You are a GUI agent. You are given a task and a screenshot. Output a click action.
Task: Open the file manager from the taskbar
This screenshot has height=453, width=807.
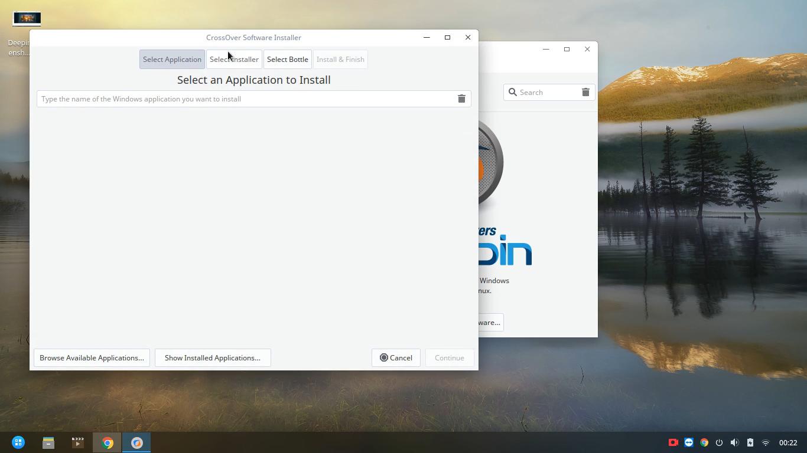(x=48, y=442)
